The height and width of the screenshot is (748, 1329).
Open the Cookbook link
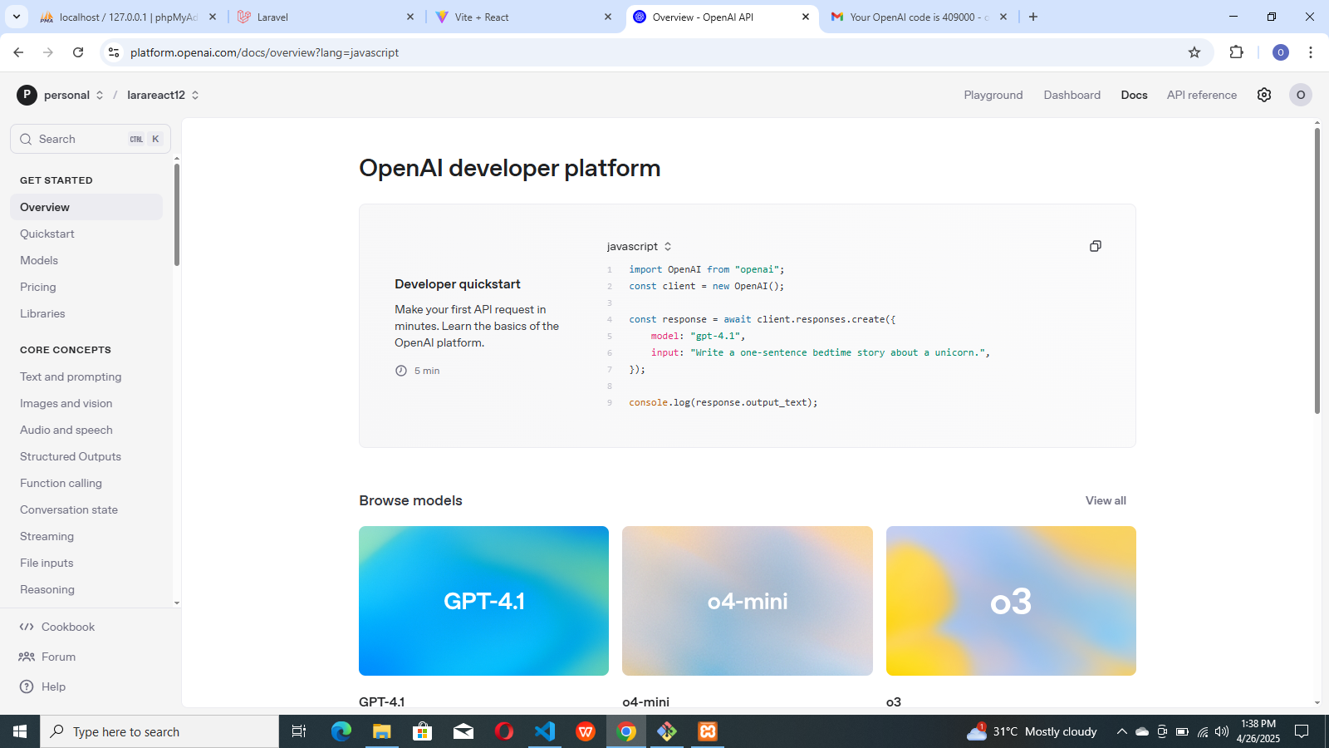pos(57,627)
